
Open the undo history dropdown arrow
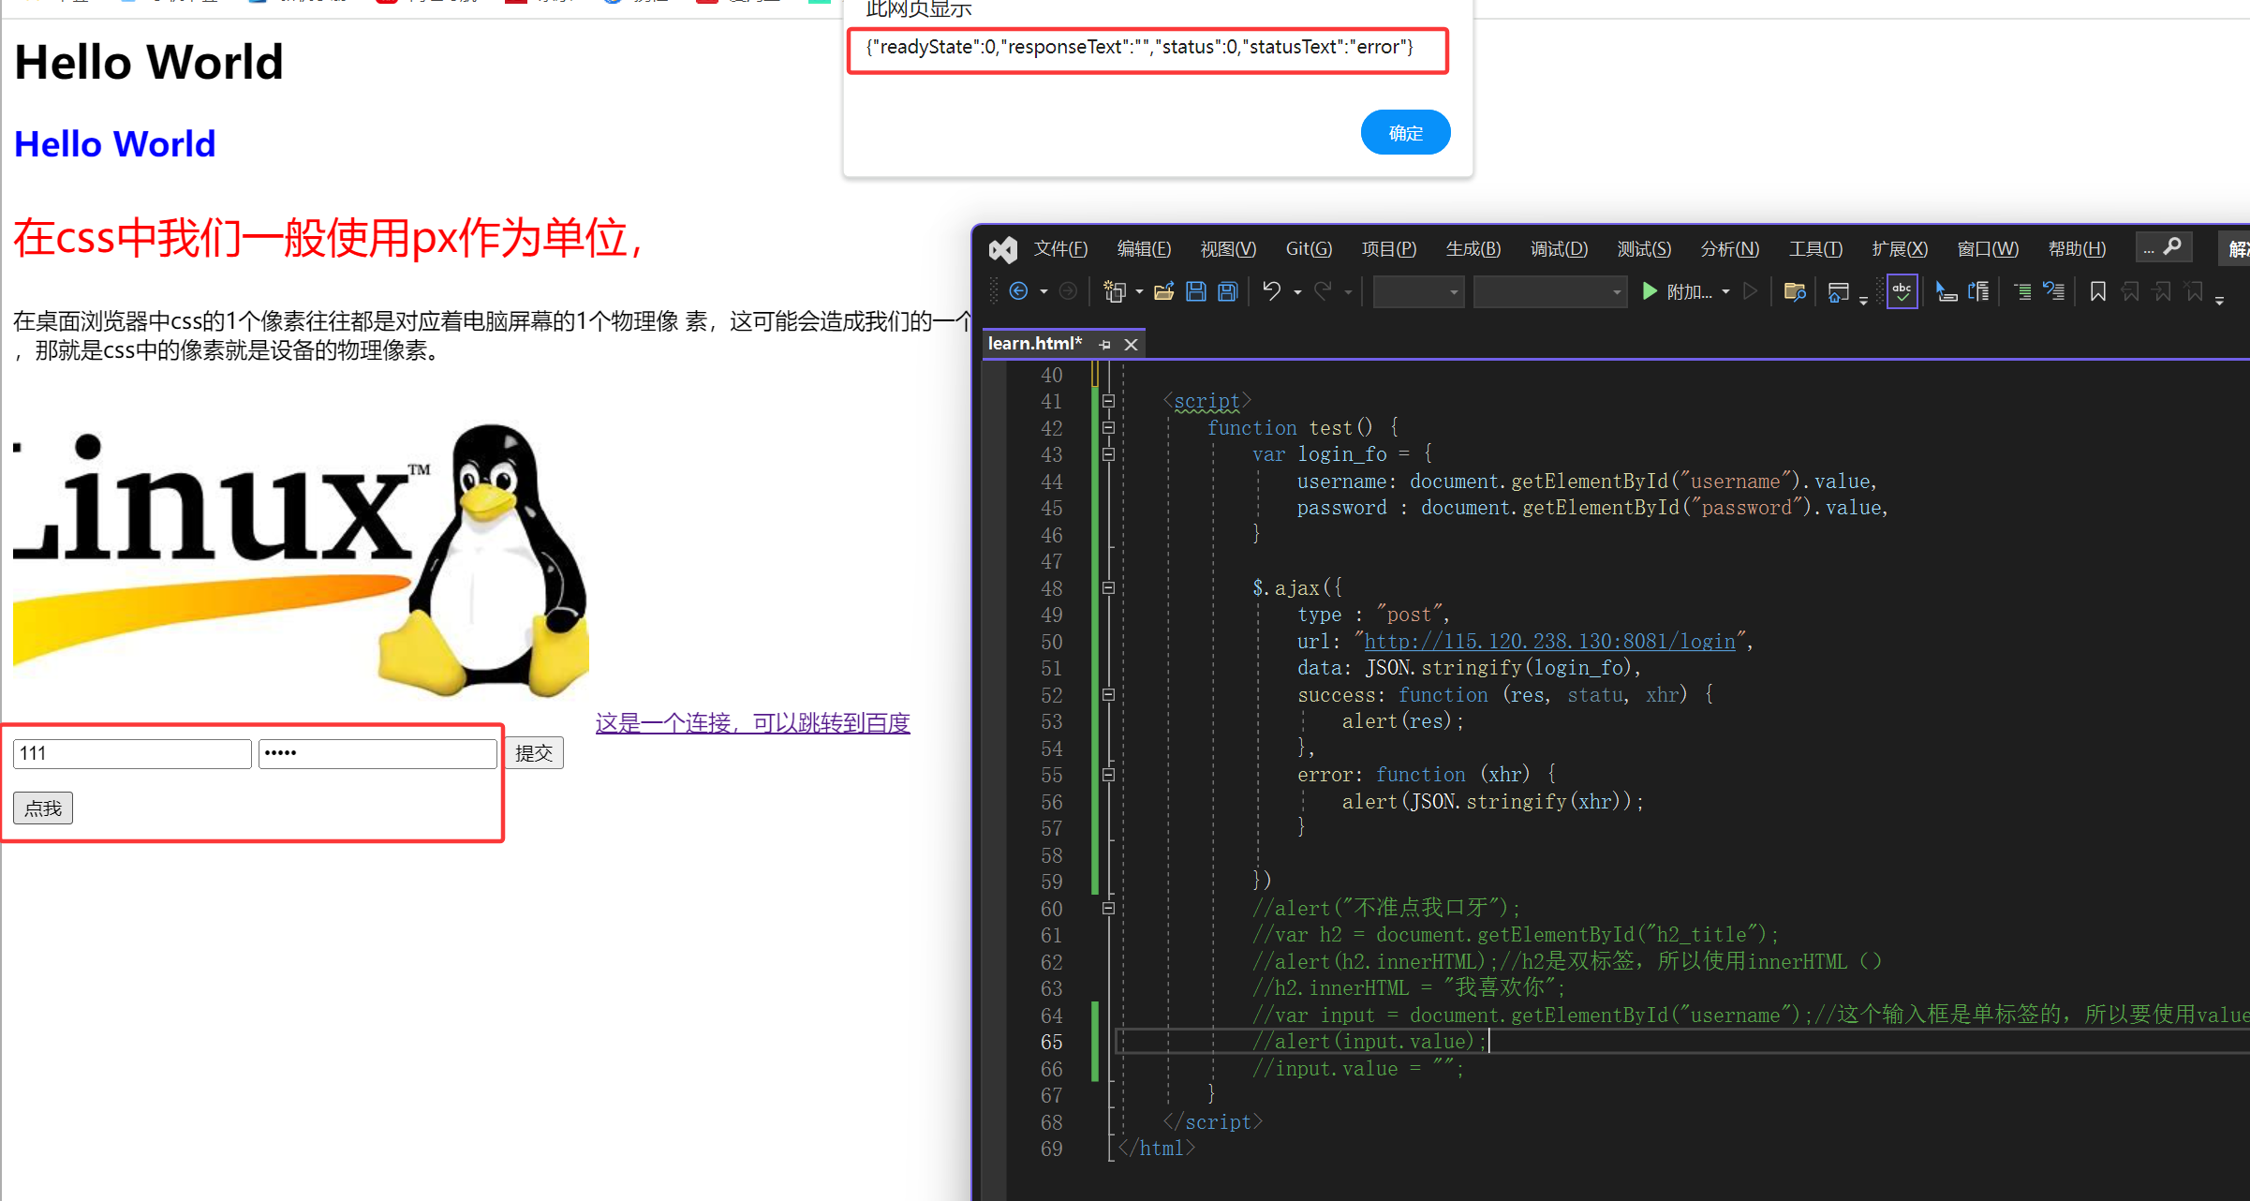[1297, 292]
